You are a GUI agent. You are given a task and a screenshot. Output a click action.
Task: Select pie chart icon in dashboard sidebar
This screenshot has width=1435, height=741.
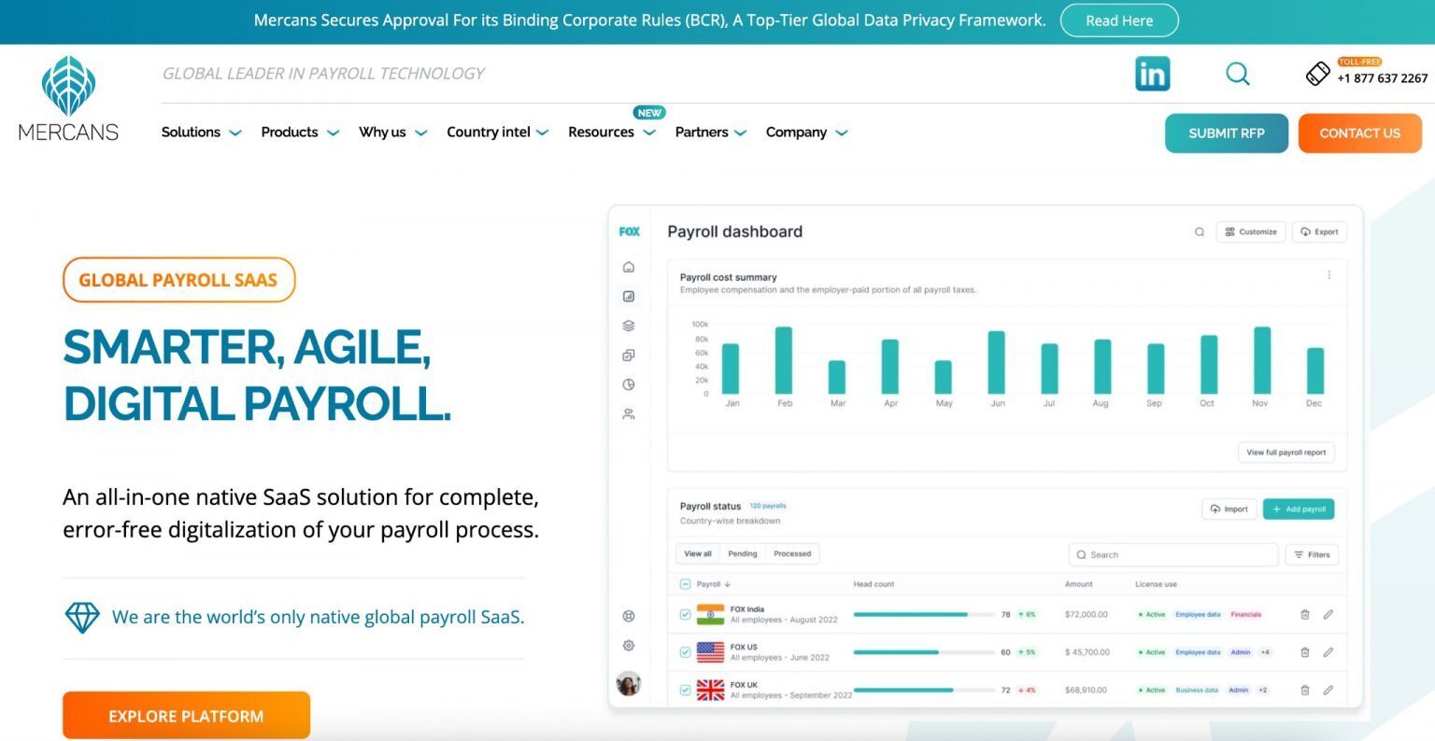pos(629,384)
